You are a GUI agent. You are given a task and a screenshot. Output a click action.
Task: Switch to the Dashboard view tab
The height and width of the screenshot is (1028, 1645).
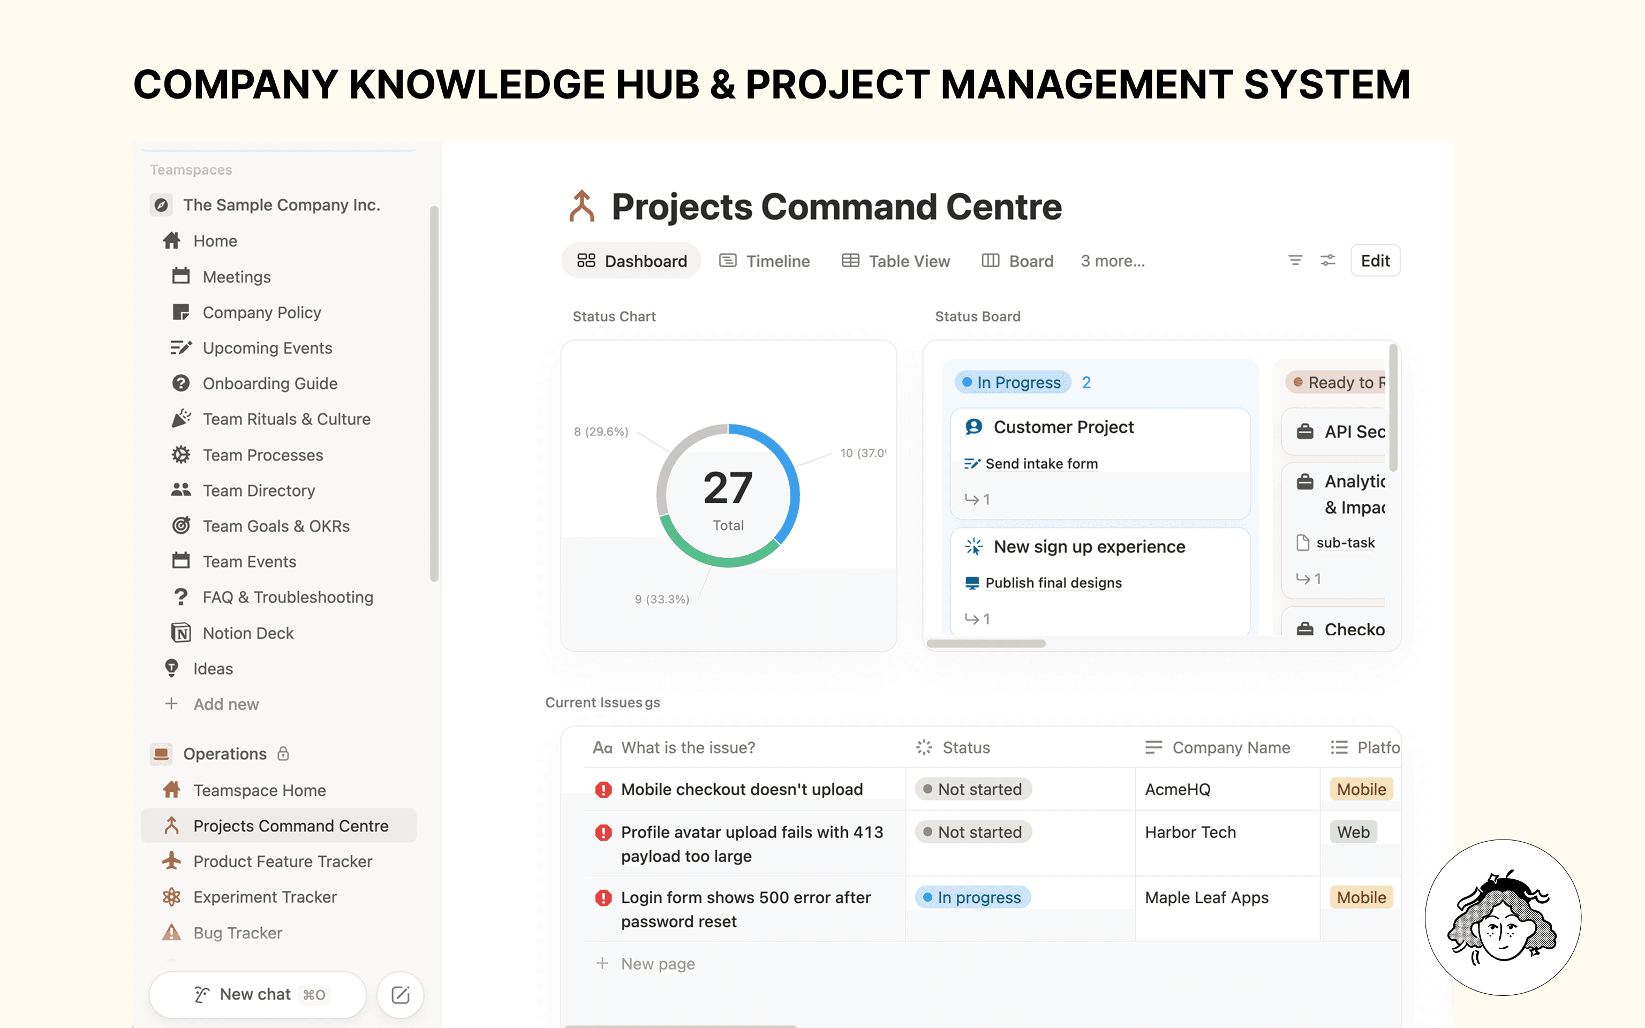point(631,260)
